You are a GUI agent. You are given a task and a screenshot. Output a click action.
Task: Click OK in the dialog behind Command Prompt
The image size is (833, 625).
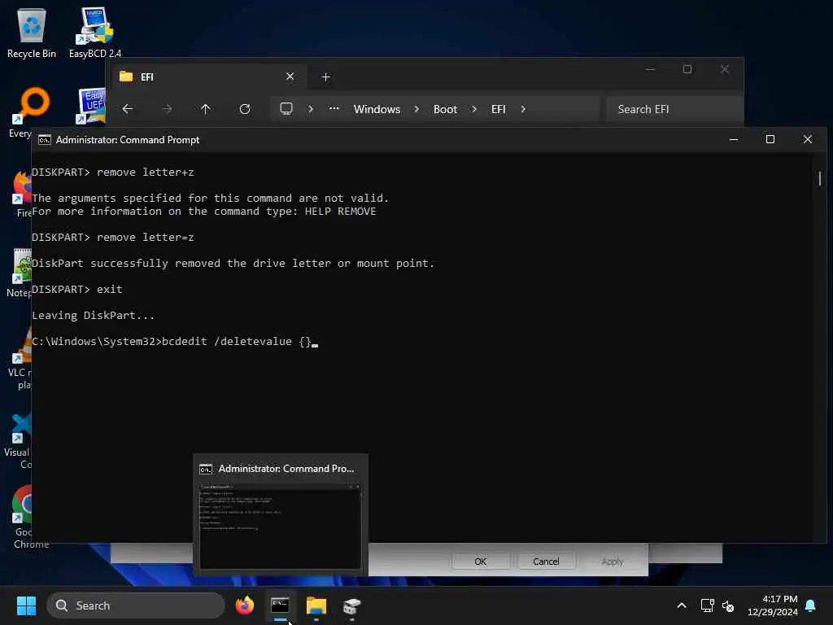click(x=480, y=562)
